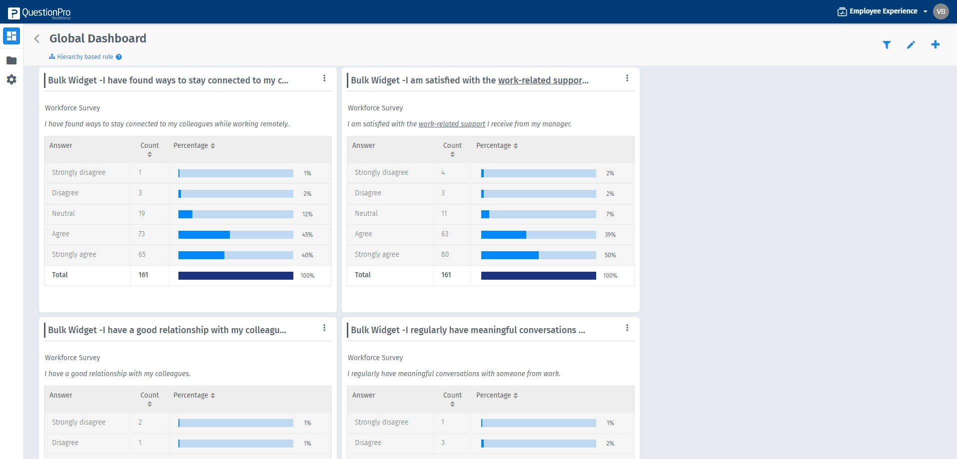Edit the dashboard using the pencil icon

(x=911, y=44)
